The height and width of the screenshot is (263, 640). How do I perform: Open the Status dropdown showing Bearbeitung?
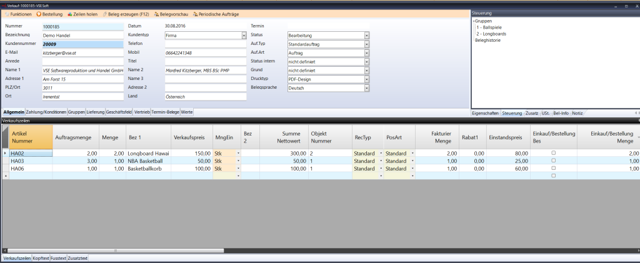click(367, 36)
